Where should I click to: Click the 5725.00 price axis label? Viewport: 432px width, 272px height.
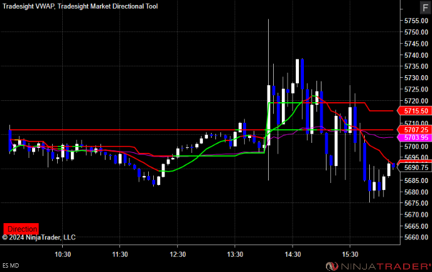point(416,89)
